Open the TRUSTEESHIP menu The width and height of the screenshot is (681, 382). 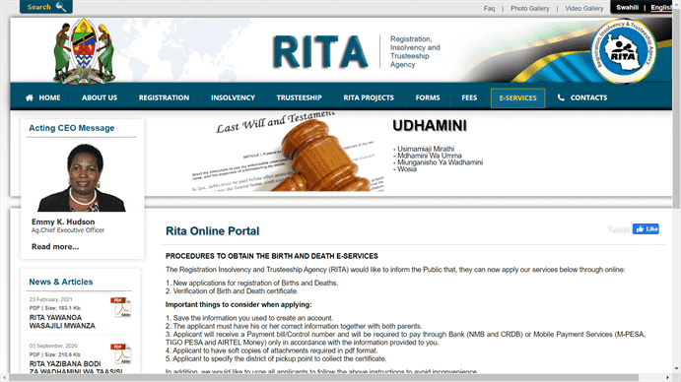pyautogui.click(x=299, y=97)
